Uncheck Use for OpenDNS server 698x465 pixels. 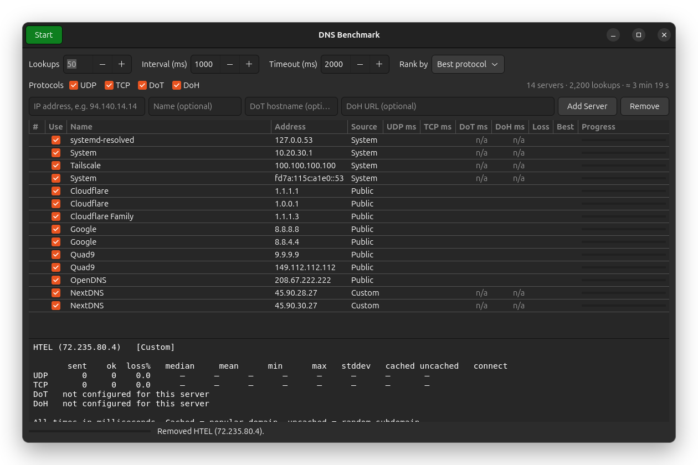click(56, 280)
